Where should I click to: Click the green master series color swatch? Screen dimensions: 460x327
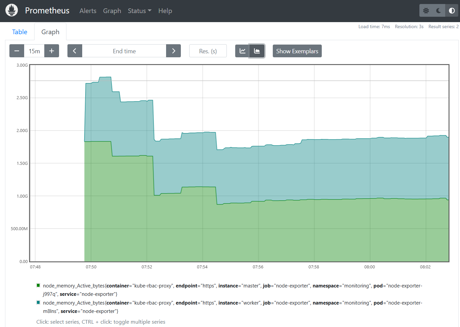(x=38, y=285)
